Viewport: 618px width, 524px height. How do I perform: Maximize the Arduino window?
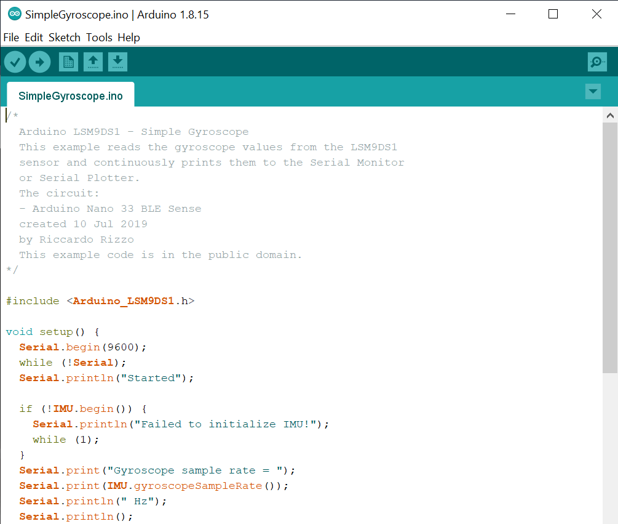(x=553, y=14)
